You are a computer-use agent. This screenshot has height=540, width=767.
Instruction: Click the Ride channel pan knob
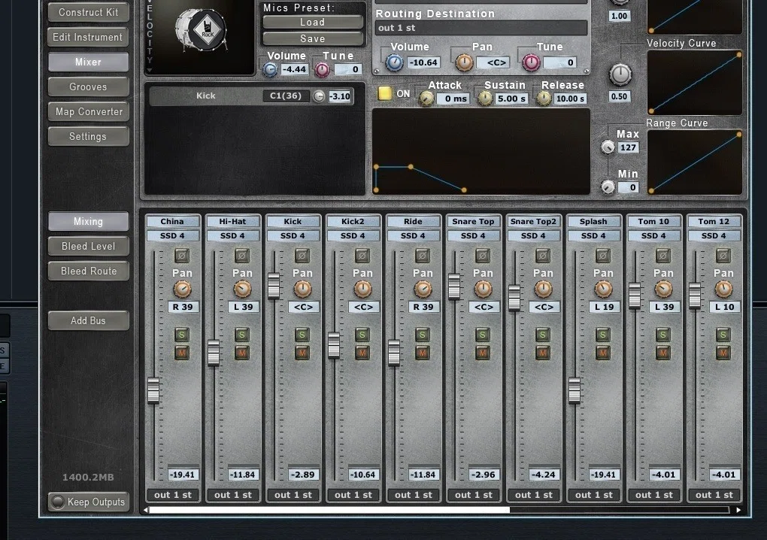[423, 290]
